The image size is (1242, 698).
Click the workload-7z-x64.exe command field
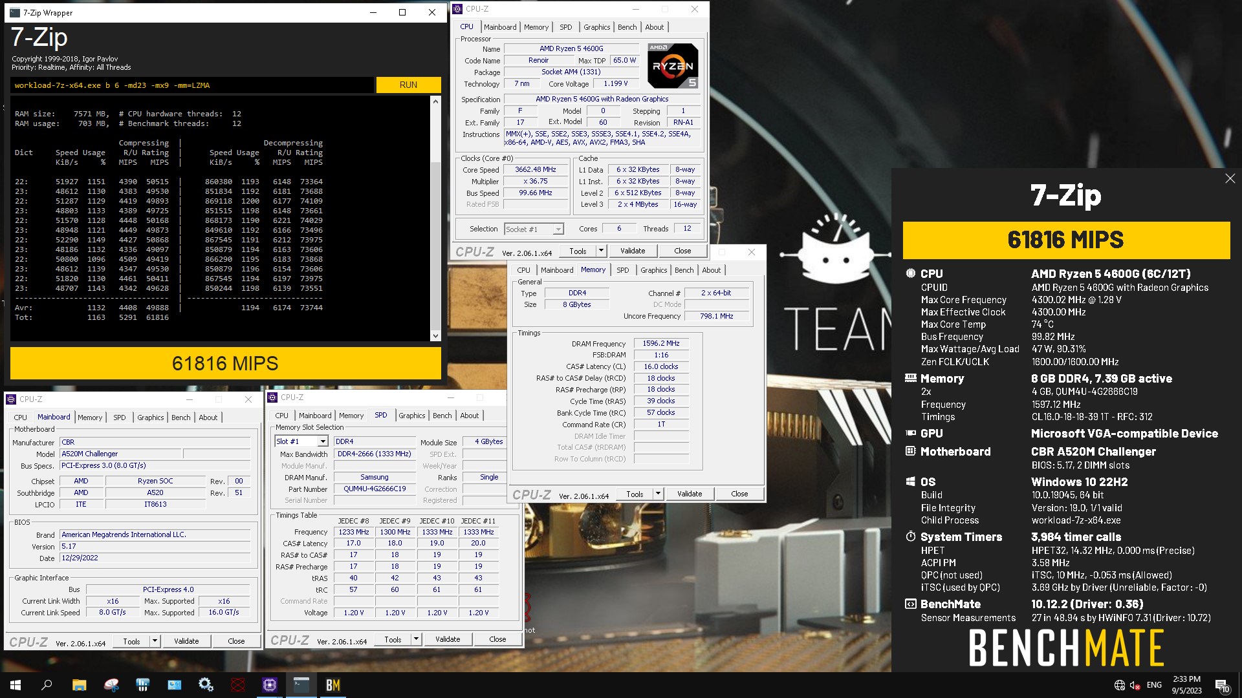[x=192, y=85]
